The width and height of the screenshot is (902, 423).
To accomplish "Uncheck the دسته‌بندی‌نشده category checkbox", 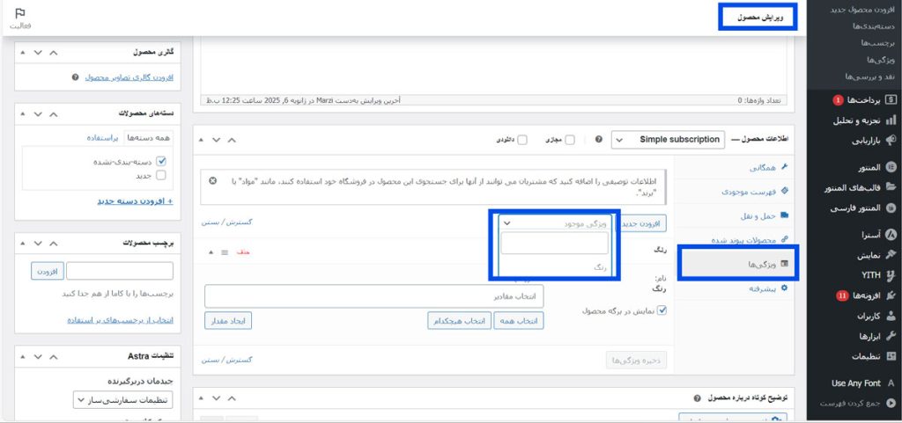I will (x=161, y=161).
